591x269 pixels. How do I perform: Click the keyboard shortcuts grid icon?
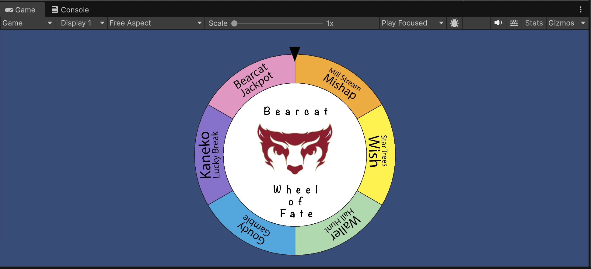point(514,23)
